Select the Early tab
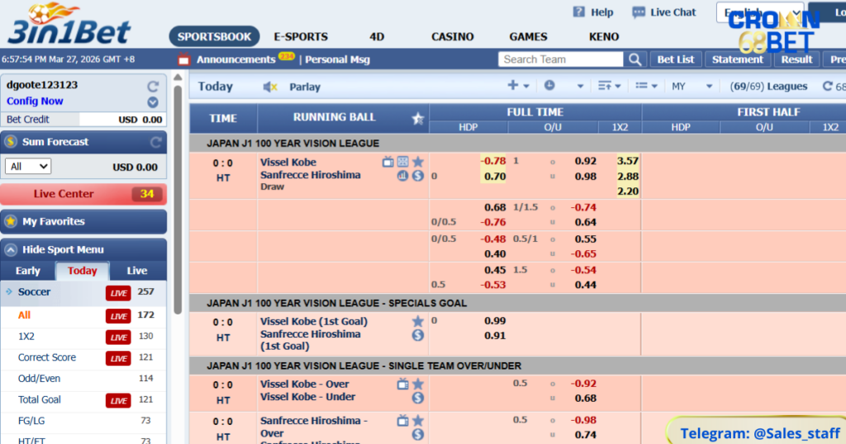The height and width of the screenshot is (444, 846). point(27,271)
